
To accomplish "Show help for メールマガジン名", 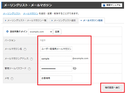I will pyautogui.click(x=25, y=49).
